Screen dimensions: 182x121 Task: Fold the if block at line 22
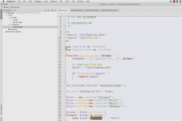point(66,74)
